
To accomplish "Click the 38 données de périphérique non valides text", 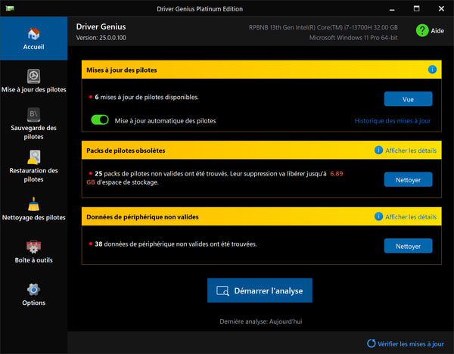I will click(176, 244).
